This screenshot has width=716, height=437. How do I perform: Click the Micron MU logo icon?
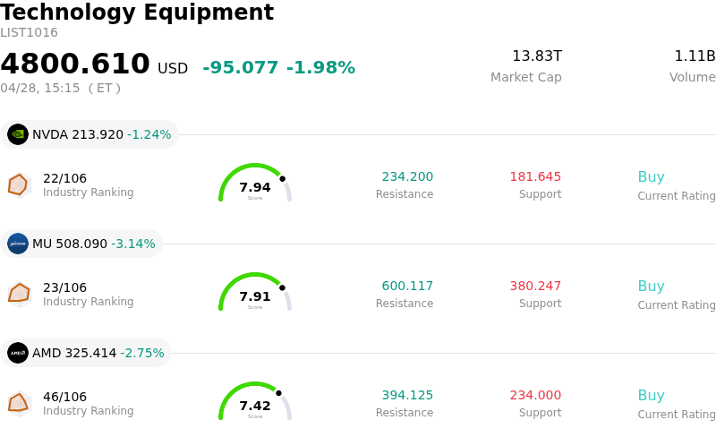pos(18,244)
